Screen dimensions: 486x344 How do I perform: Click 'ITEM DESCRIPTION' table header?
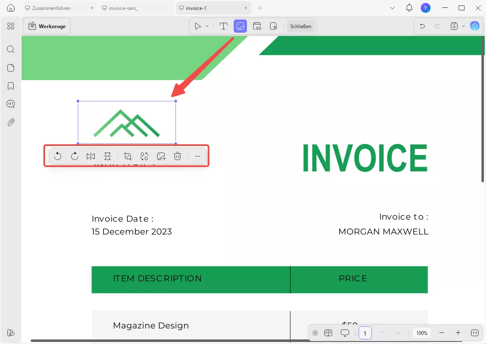coord(158,278)
